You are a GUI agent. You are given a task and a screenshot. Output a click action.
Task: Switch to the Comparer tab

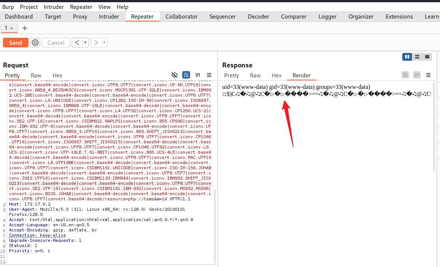point(294,17)
